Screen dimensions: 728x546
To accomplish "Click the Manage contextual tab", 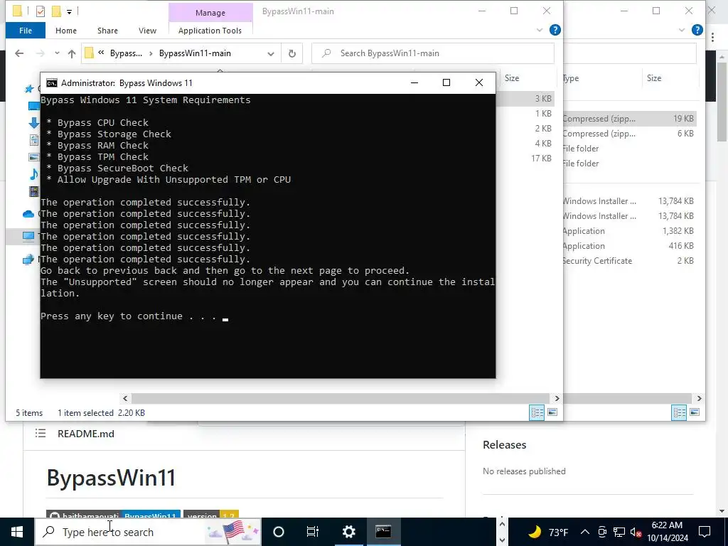I will point(210,13).
